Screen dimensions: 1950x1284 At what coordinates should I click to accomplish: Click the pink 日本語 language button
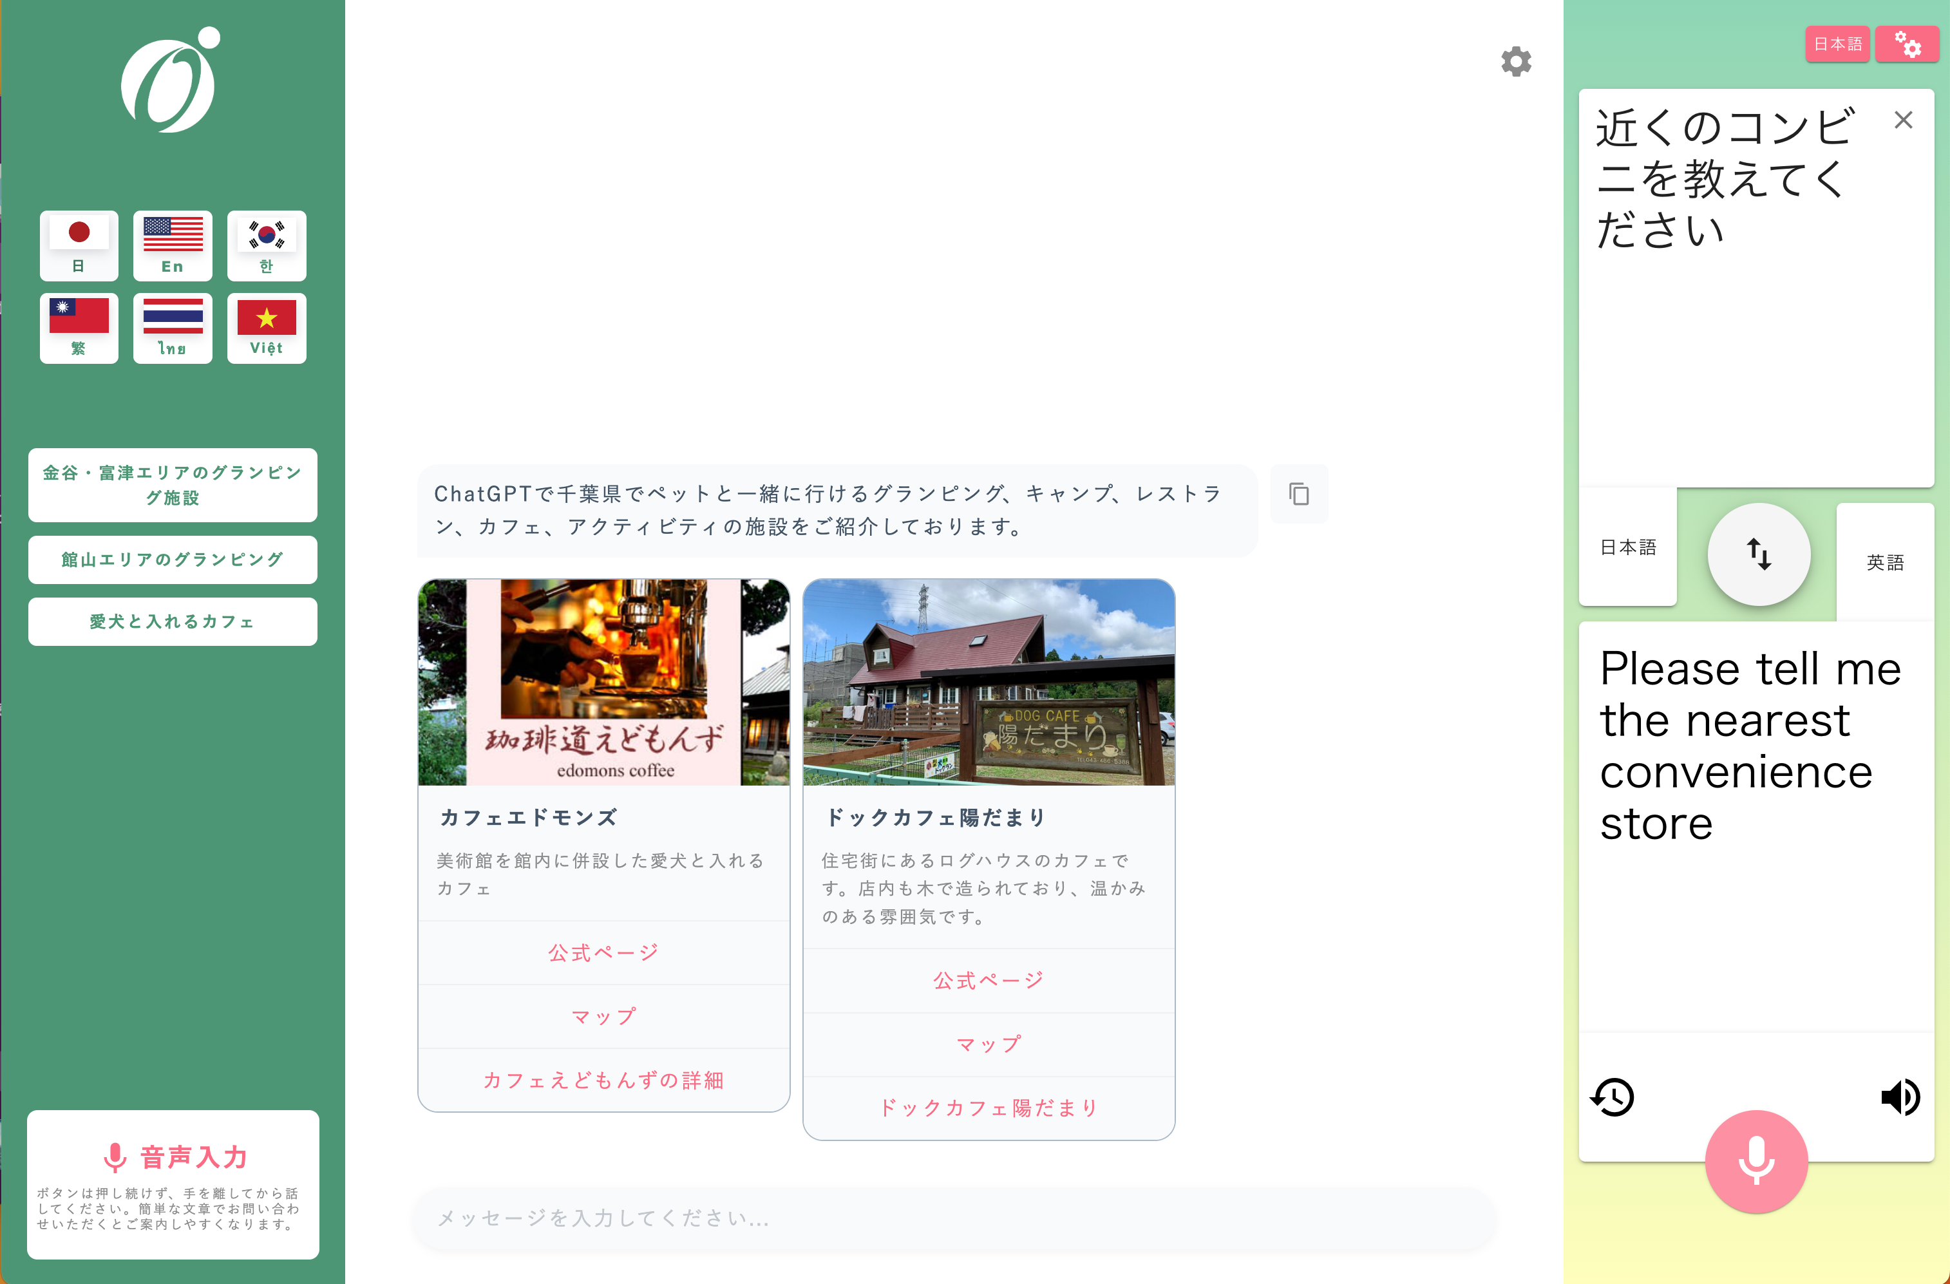(1837, 44)
